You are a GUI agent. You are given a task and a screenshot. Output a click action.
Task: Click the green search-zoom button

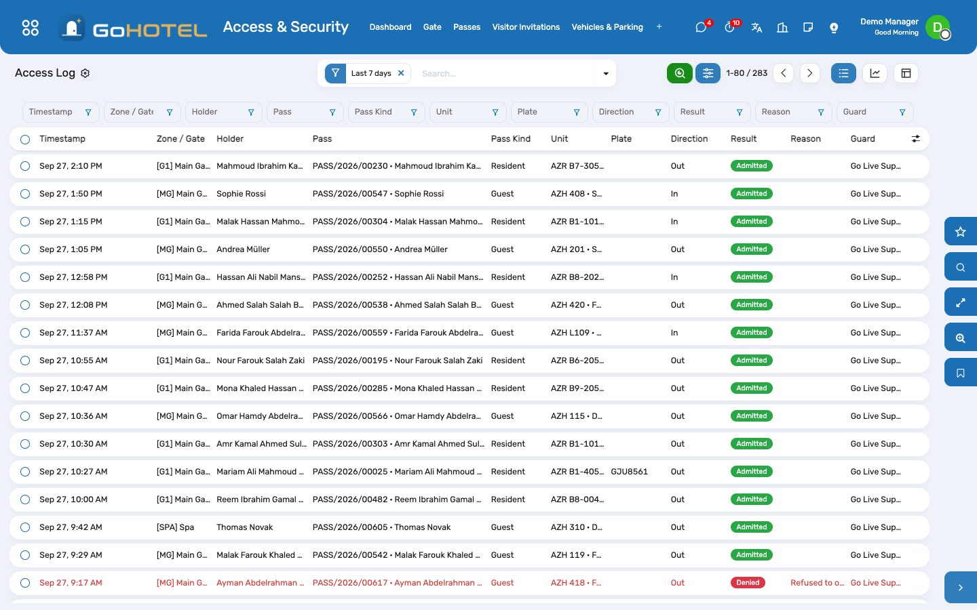coord(680,73)
